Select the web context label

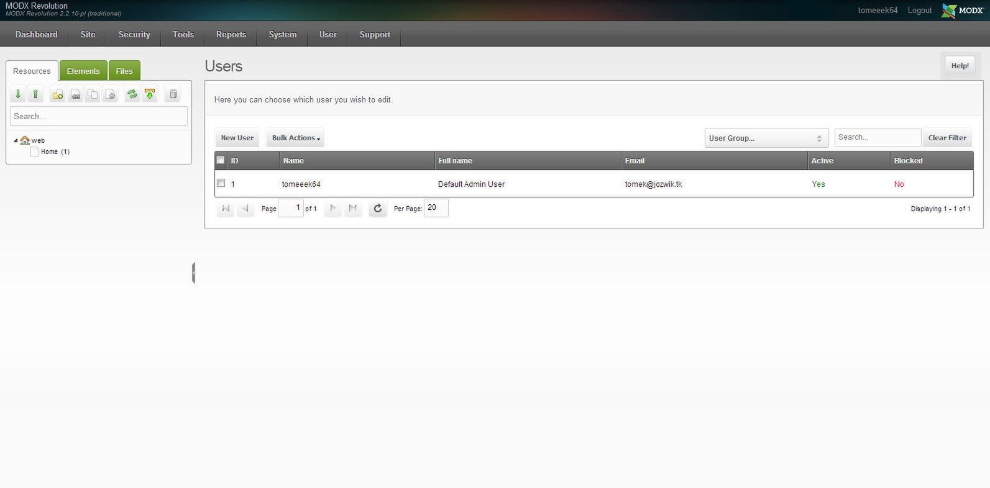tap(38, 140)
